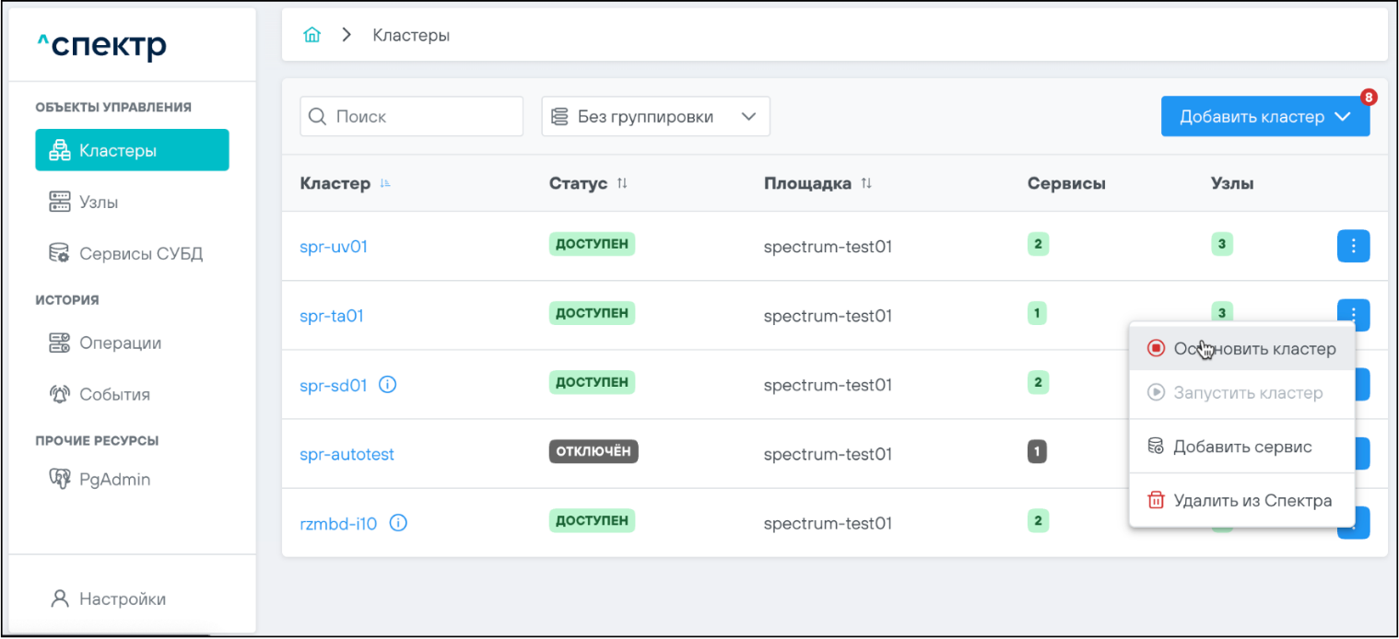Open the spr-ta01 cluster link
The image size is (1399, 639).
click(x=332, y=316)
